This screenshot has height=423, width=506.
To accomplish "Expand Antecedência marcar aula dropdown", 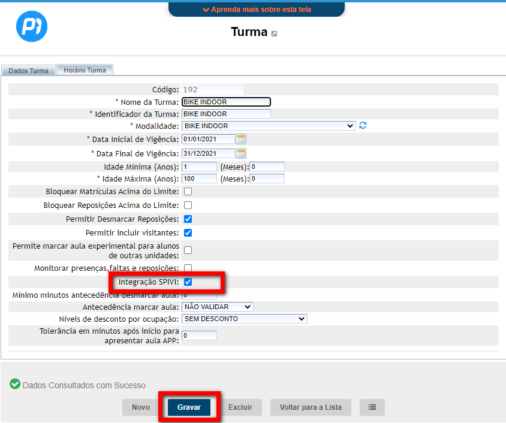I will point(218,307).
